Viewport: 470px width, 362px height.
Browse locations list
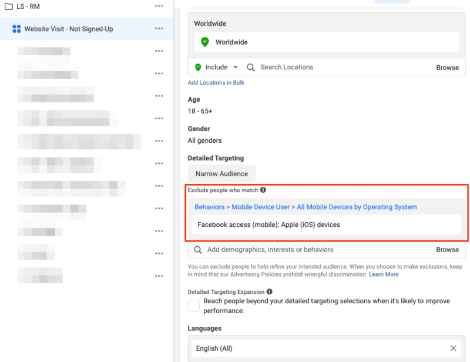pos(447,68)
